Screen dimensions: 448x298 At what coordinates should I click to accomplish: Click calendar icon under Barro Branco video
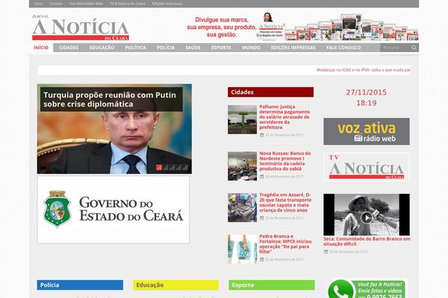326,252
